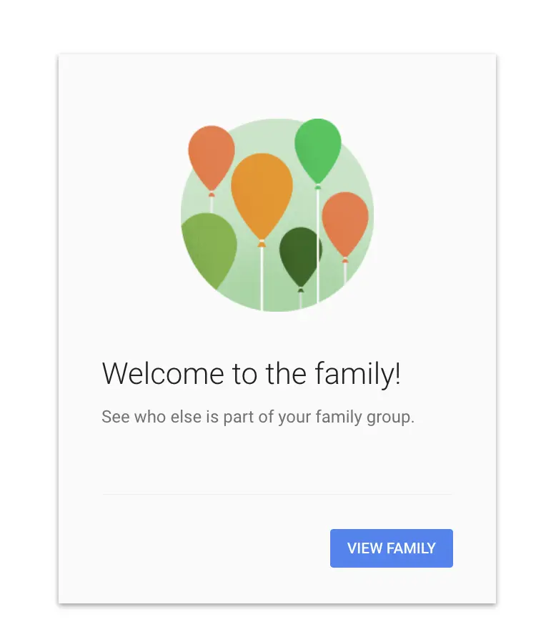Click the knot of the dark green balloon
The height and width of the screenshot is (642, 546).
(301, 290)
